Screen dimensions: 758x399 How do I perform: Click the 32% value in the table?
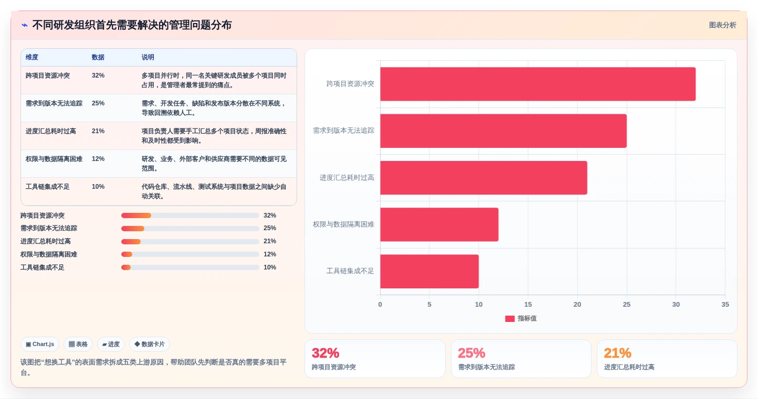[98, 76]
